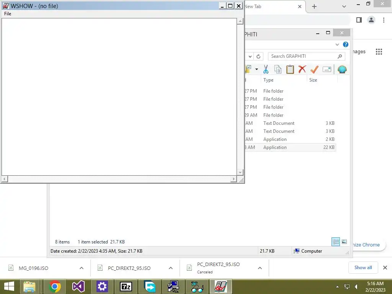Viewport: 392px width, 294px height.
Task: Open the address bar history dropdown
Action: tap(250, 57)
